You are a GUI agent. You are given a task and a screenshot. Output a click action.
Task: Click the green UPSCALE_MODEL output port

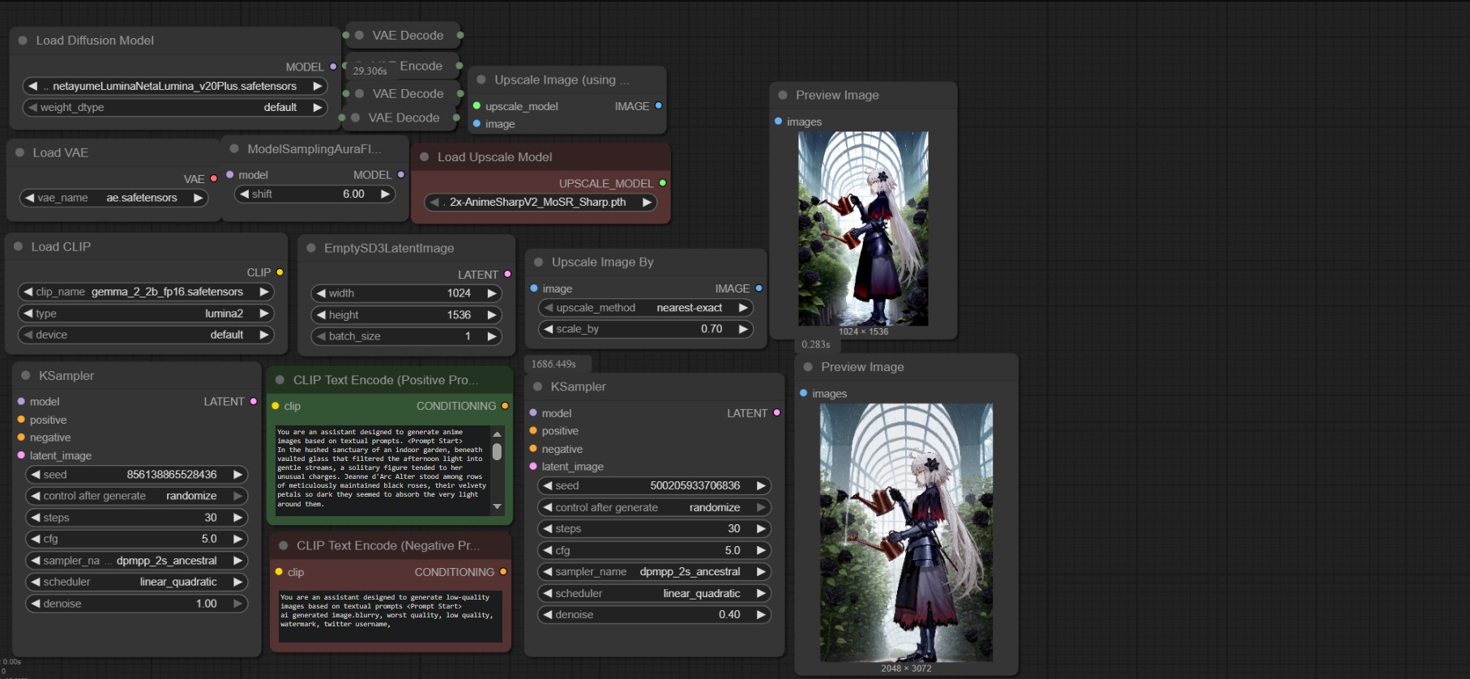(x=663, y=183)
